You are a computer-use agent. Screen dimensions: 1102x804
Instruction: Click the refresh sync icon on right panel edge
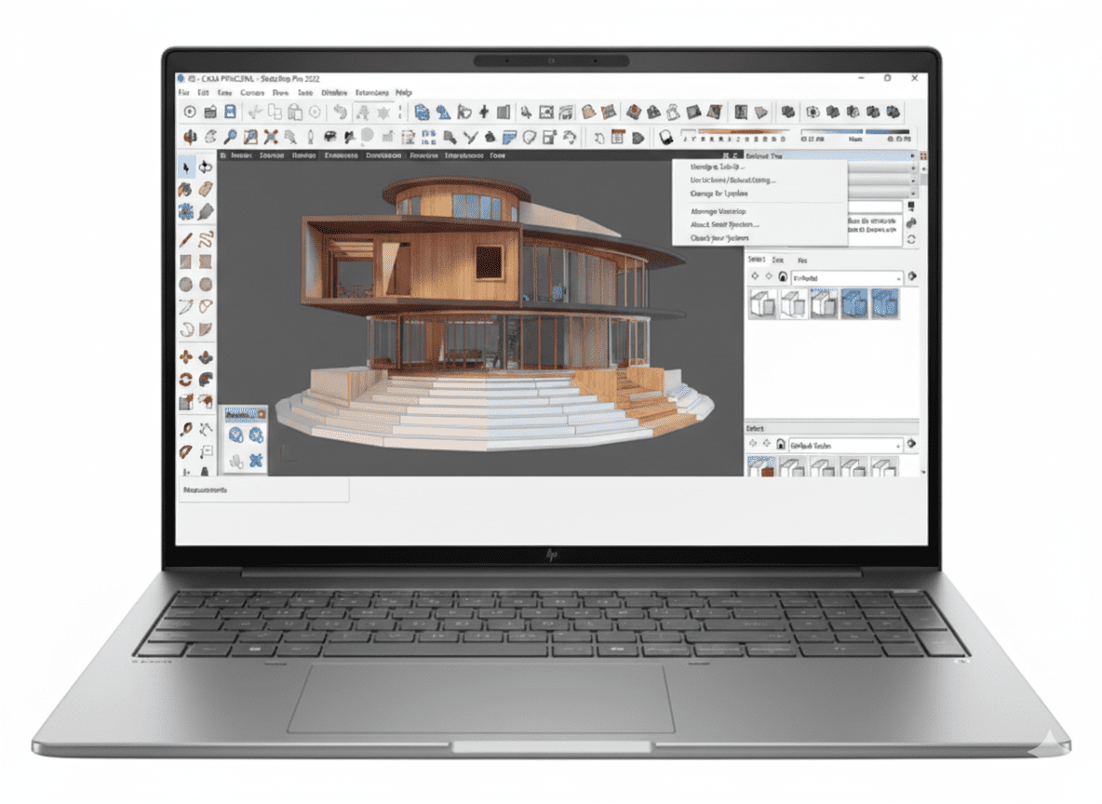911,238
